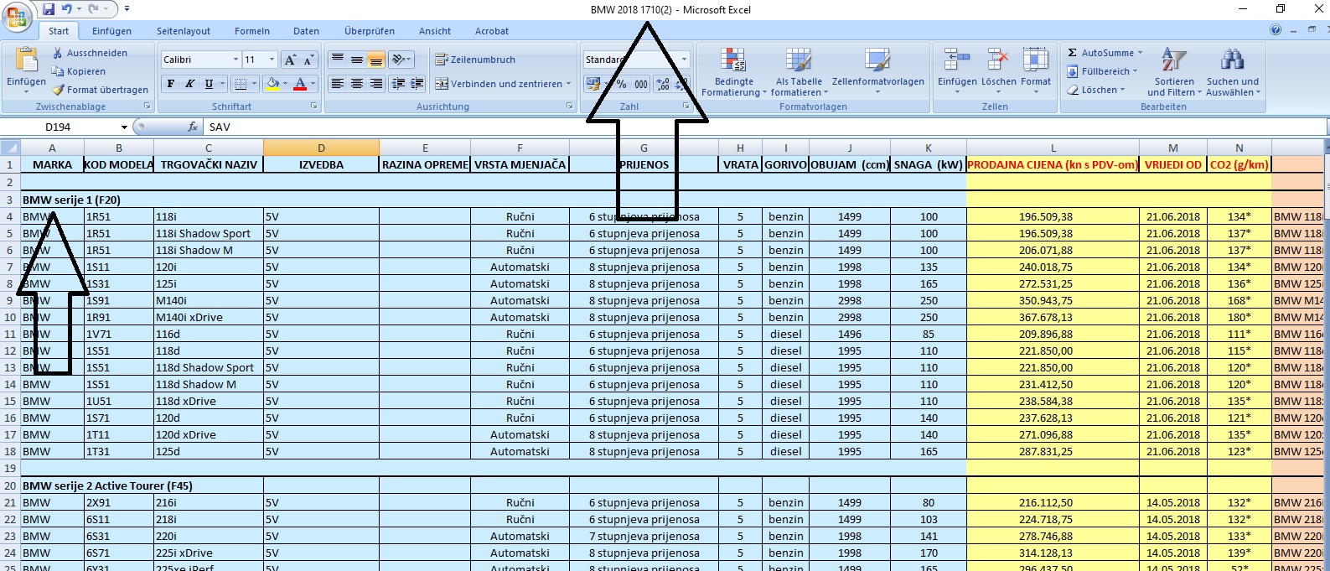This screenshot has width=1330, height=571.
Task: Click cell with price 350.943,75
Action: [1053, 300]
